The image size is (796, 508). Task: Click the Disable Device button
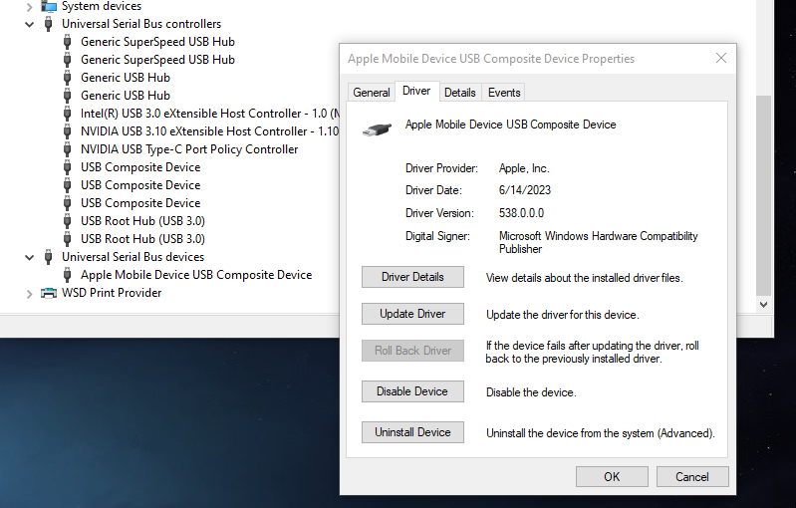click(412, 391)
